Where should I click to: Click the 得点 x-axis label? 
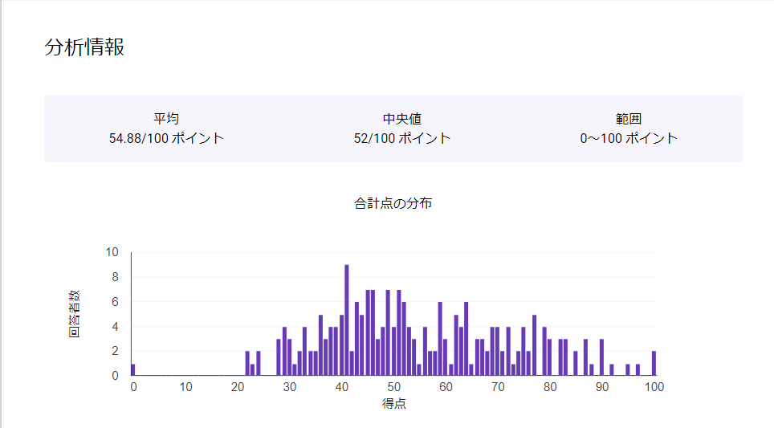394,404
